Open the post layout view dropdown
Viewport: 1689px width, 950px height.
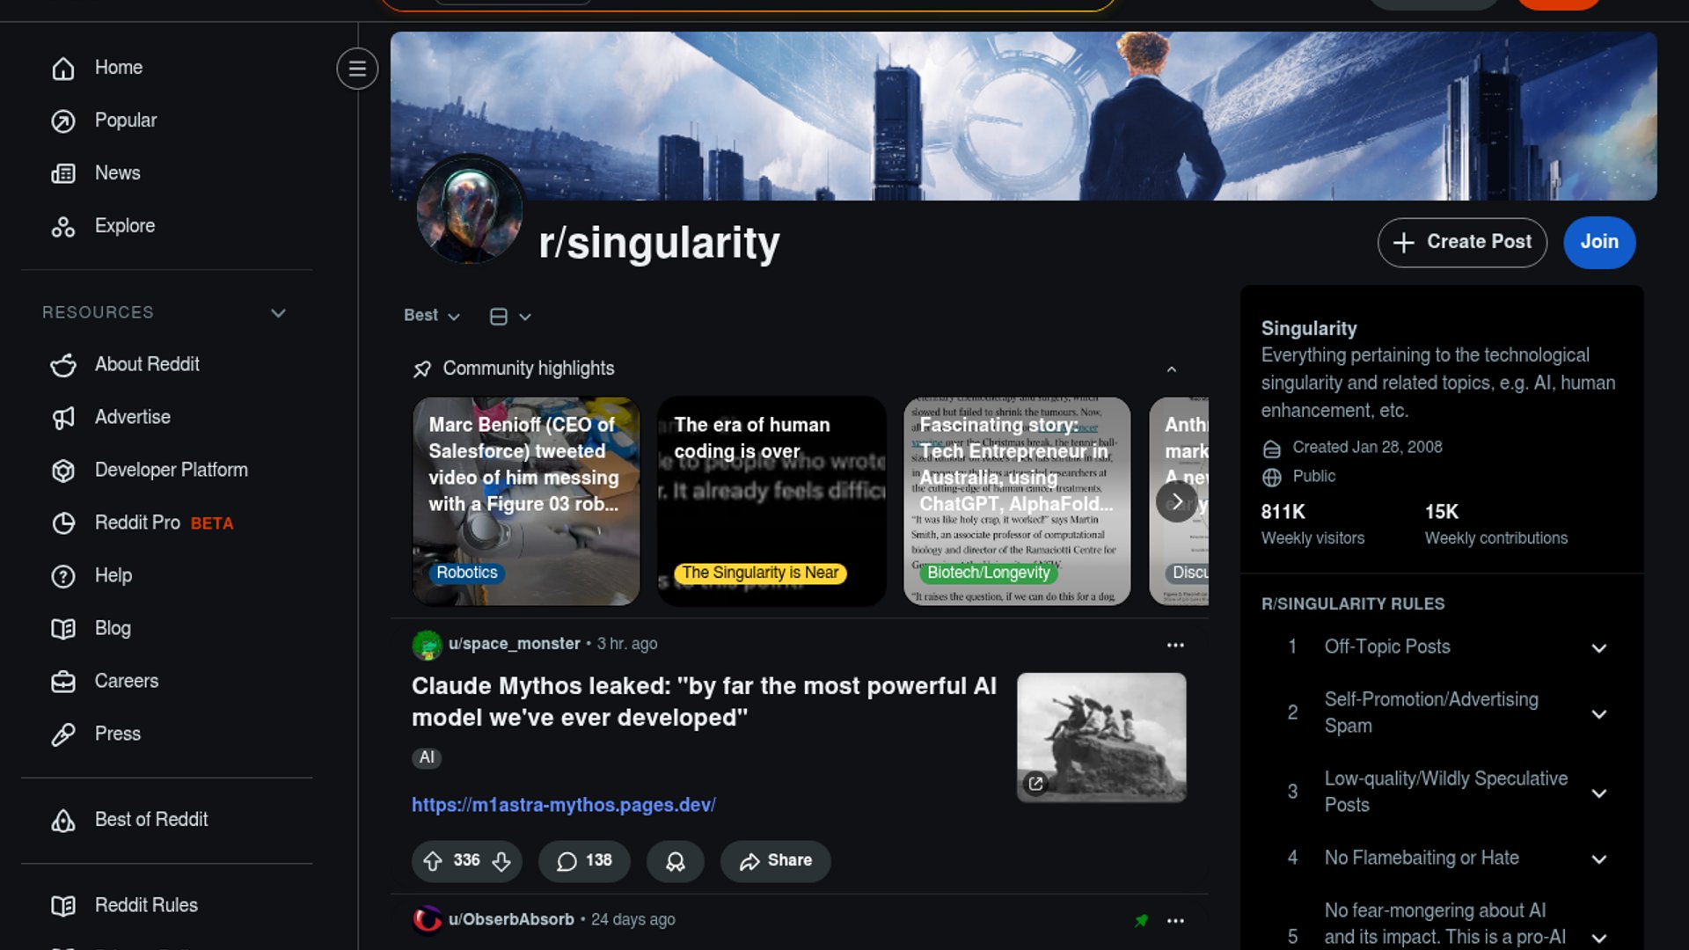[x=510, y=317]
